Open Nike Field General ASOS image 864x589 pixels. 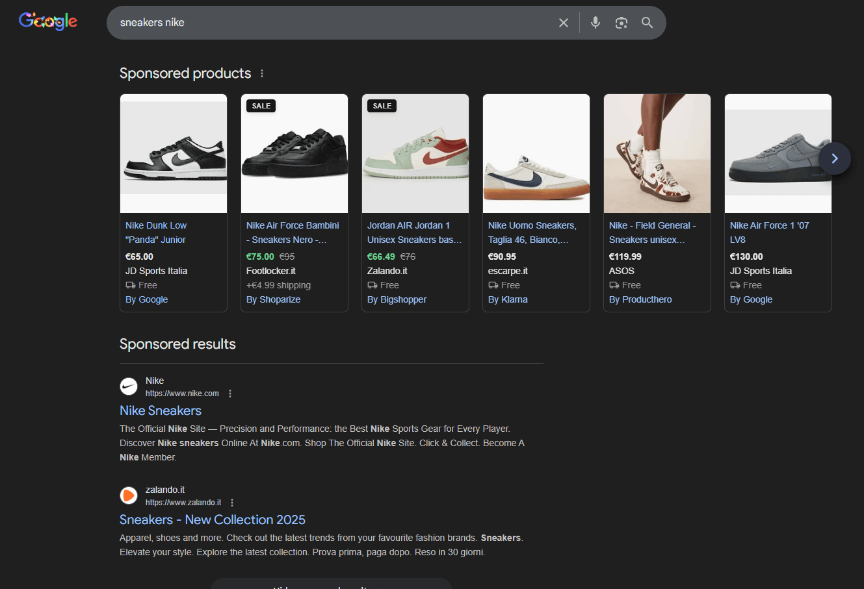pos(657,154)
